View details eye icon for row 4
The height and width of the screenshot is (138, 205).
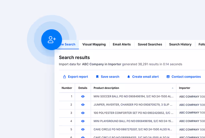tap(83, 121)
